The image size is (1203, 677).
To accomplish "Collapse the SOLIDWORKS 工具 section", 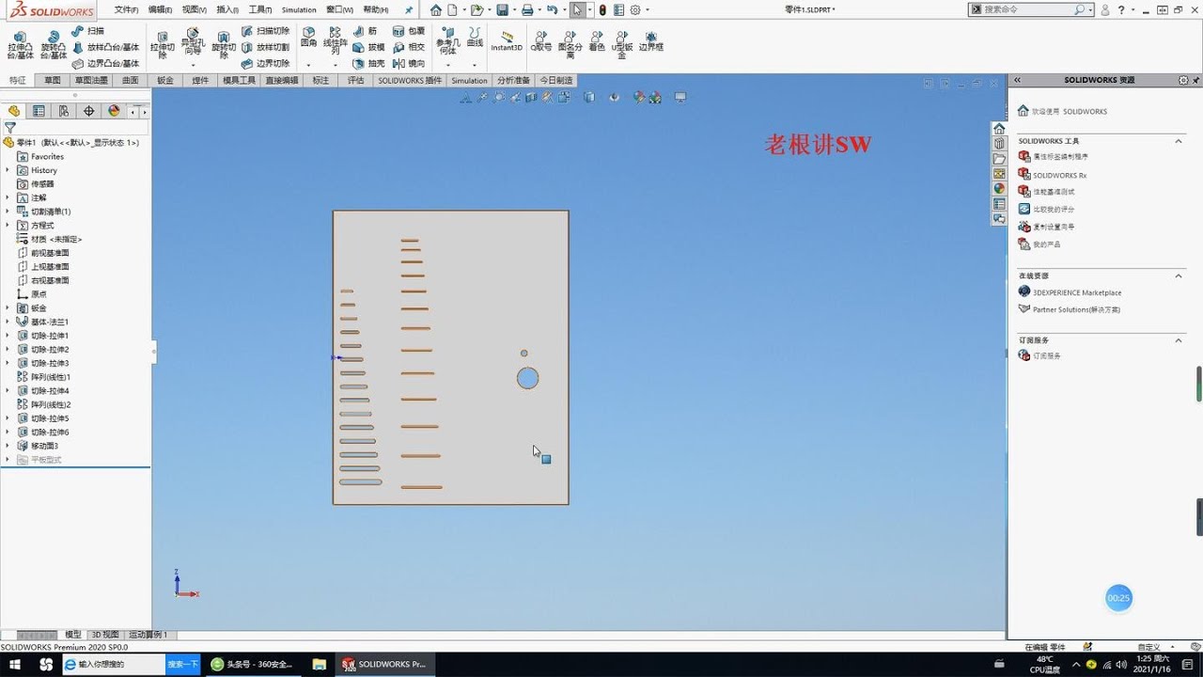I will (1179, 141).
